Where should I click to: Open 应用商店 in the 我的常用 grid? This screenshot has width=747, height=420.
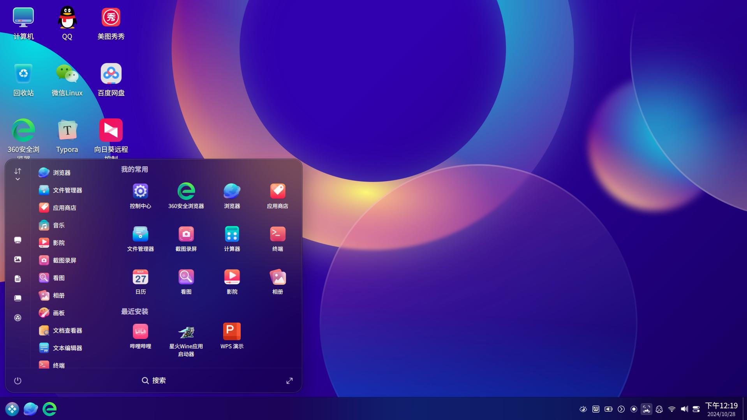pyautogui.click(x=277, y=196)
